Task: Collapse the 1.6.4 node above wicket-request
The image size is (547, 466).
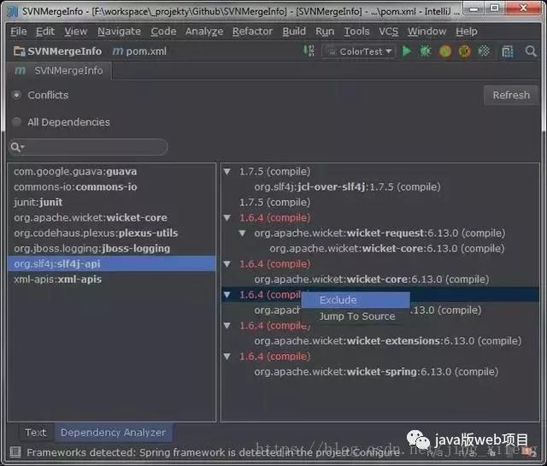Action: pos(227,218)
